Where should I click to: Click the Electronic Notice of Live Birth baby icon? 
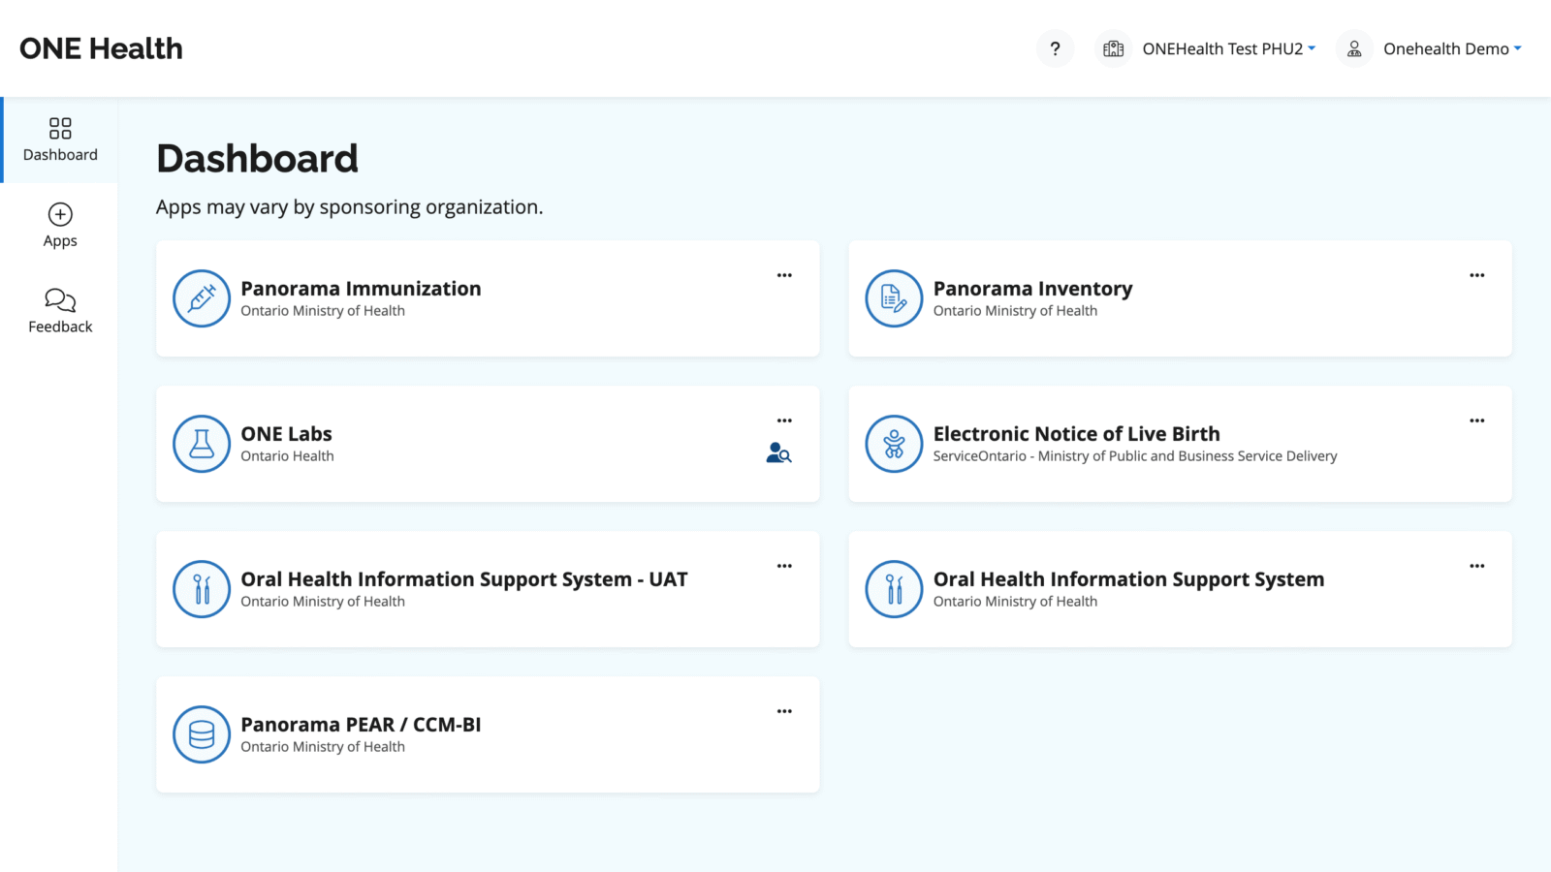coord(894,444)
